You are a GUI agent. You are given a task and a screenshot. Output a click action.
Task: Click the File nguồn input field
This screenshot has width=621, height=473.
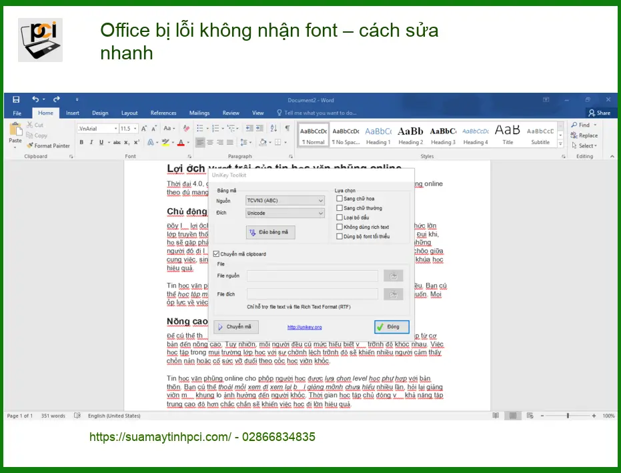312,276
